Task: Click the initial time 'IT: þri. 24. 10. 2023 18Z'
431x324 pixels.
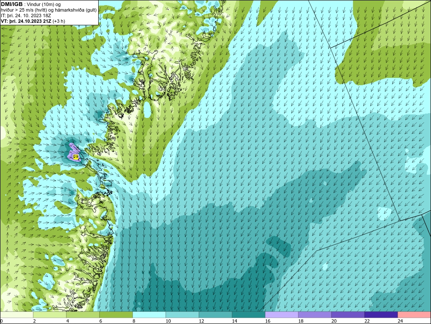Action: [x=26, y=15]
